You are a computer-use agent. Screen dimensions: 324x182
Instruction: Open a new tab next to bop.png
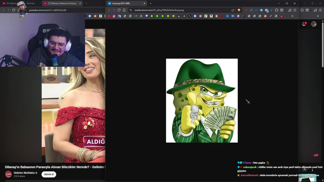click(x=151, y=3)
